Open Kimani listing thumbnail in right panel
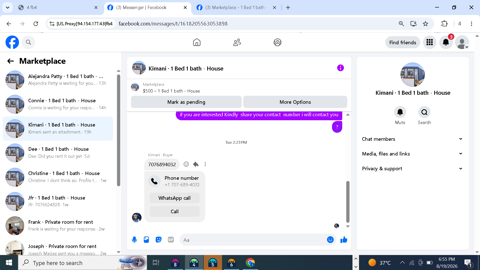Viewport: 480px width, 270px height. click(x=412, y=74)
